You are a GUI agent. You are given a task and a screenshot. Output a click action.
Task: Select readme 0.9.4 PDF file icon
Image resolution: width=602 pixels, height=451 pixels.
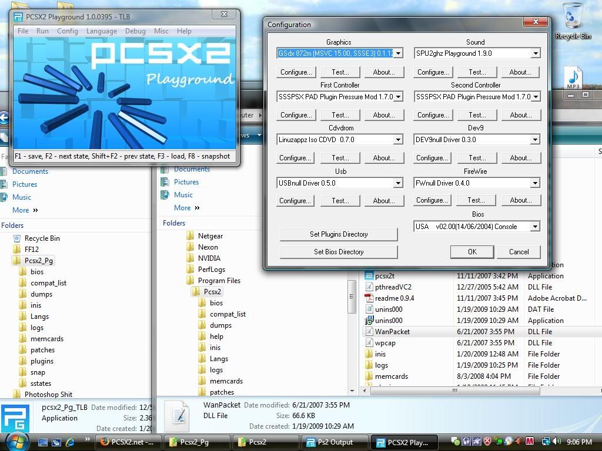click(x=369, y=298)
